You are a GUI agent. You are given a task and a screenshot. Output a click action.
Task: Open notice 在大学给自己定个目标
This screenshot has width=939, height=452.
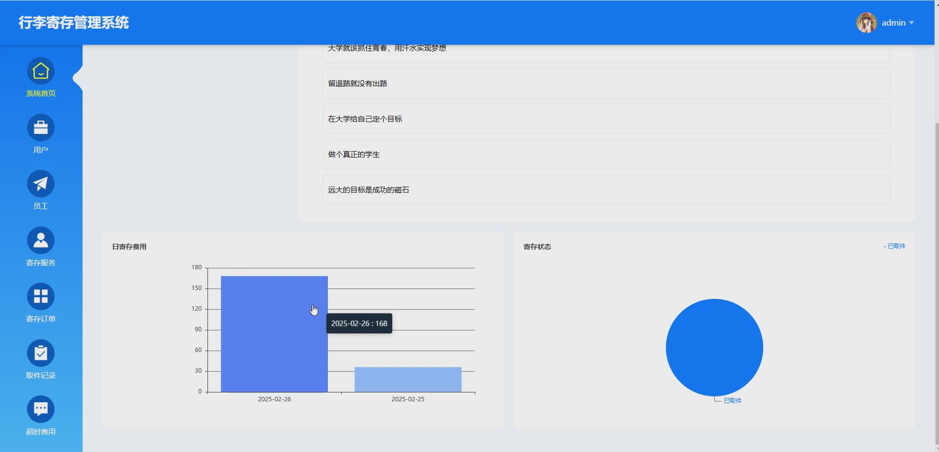(606, 119)
